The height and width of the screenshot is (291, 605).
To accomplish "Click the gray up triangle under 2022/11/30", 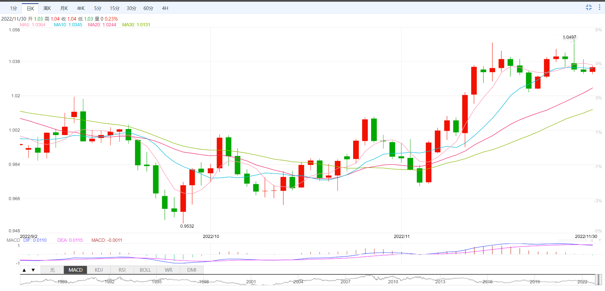I will pyautogui.click(x=592, y=240).
